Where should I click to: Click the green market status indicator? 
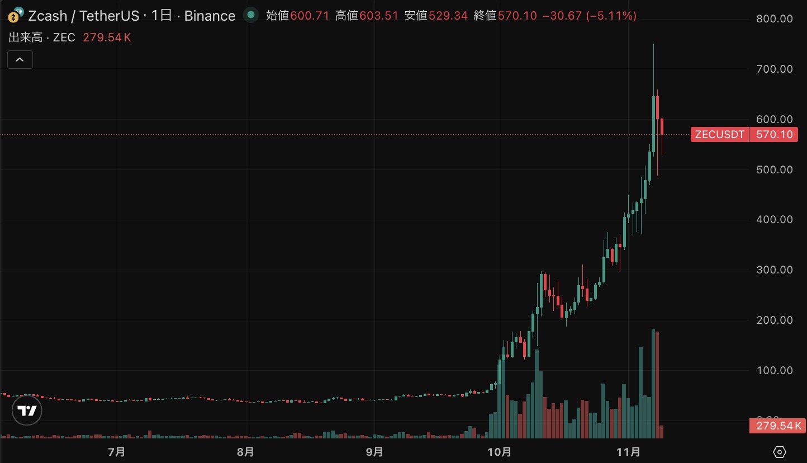tap(251, 15)
